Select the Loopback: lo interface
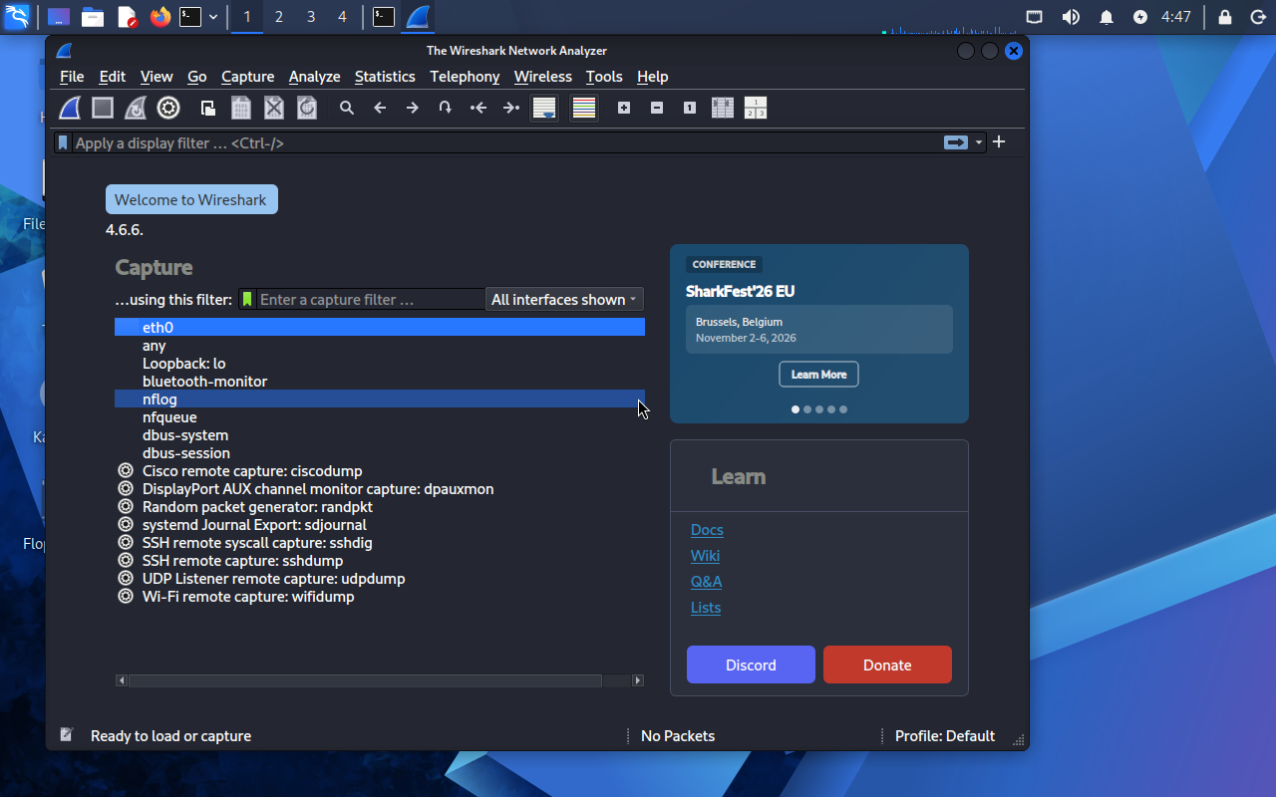 click(x=380, y=363)
